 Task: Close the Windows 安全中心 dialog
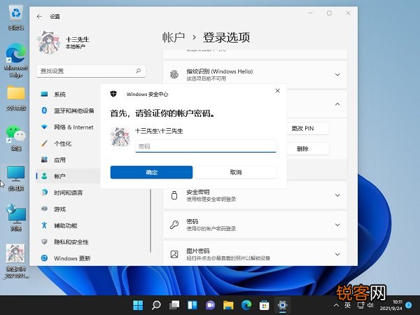(x=277, y=91)
